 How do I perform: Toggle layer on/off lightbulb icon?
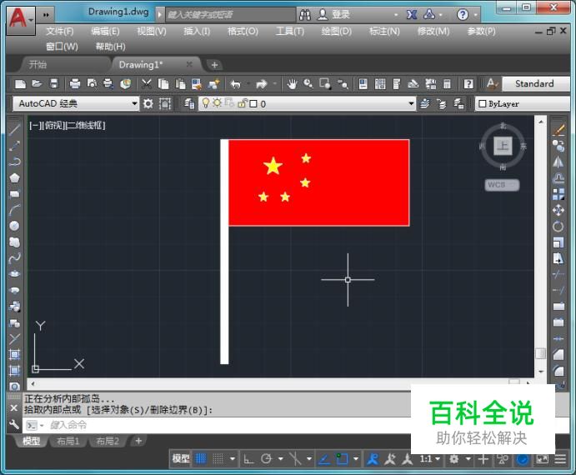click(x=206, y=103)
